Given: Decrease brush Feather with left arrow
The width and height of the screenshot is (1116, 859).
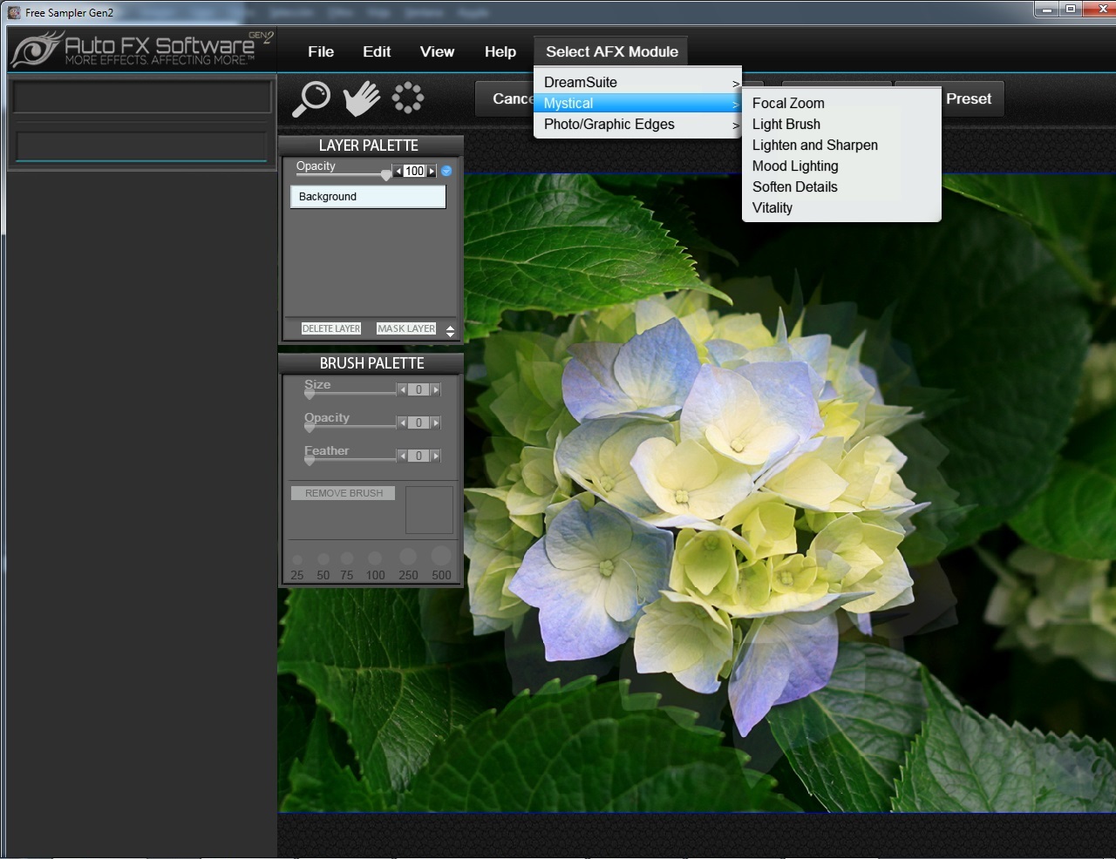Looking at the screenshot, I should (402, 457).
